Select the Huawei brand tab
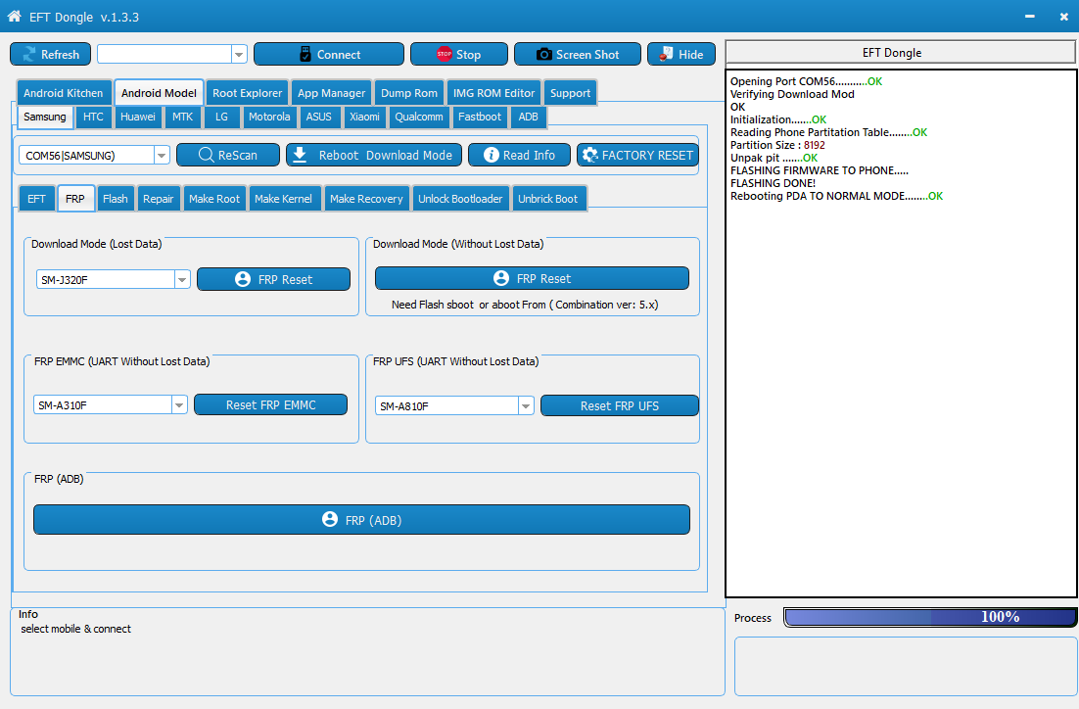Screen dimensions: 1079x709 coord(138,117)
